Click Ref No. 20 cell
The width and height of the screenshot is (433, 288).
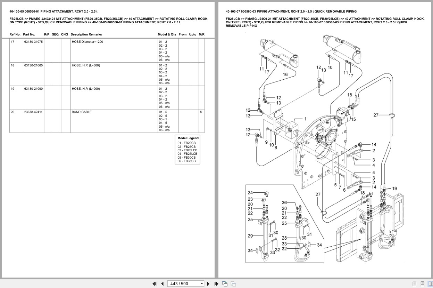[13, 112]
